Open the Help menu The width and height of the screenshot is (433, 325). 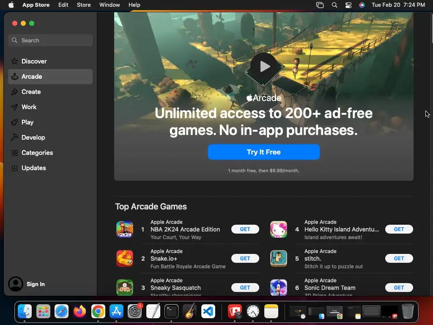click(x=134, y=5)
